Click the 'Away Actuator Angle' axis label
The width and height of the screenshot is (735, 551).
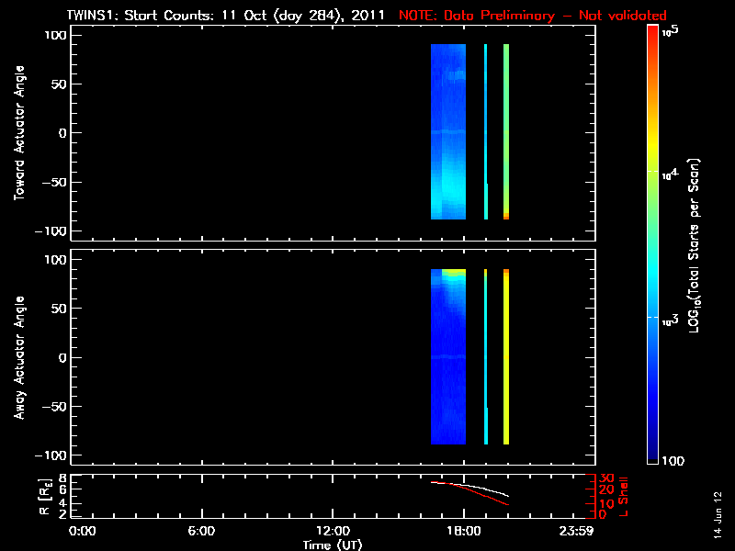(x=17, y=356)
